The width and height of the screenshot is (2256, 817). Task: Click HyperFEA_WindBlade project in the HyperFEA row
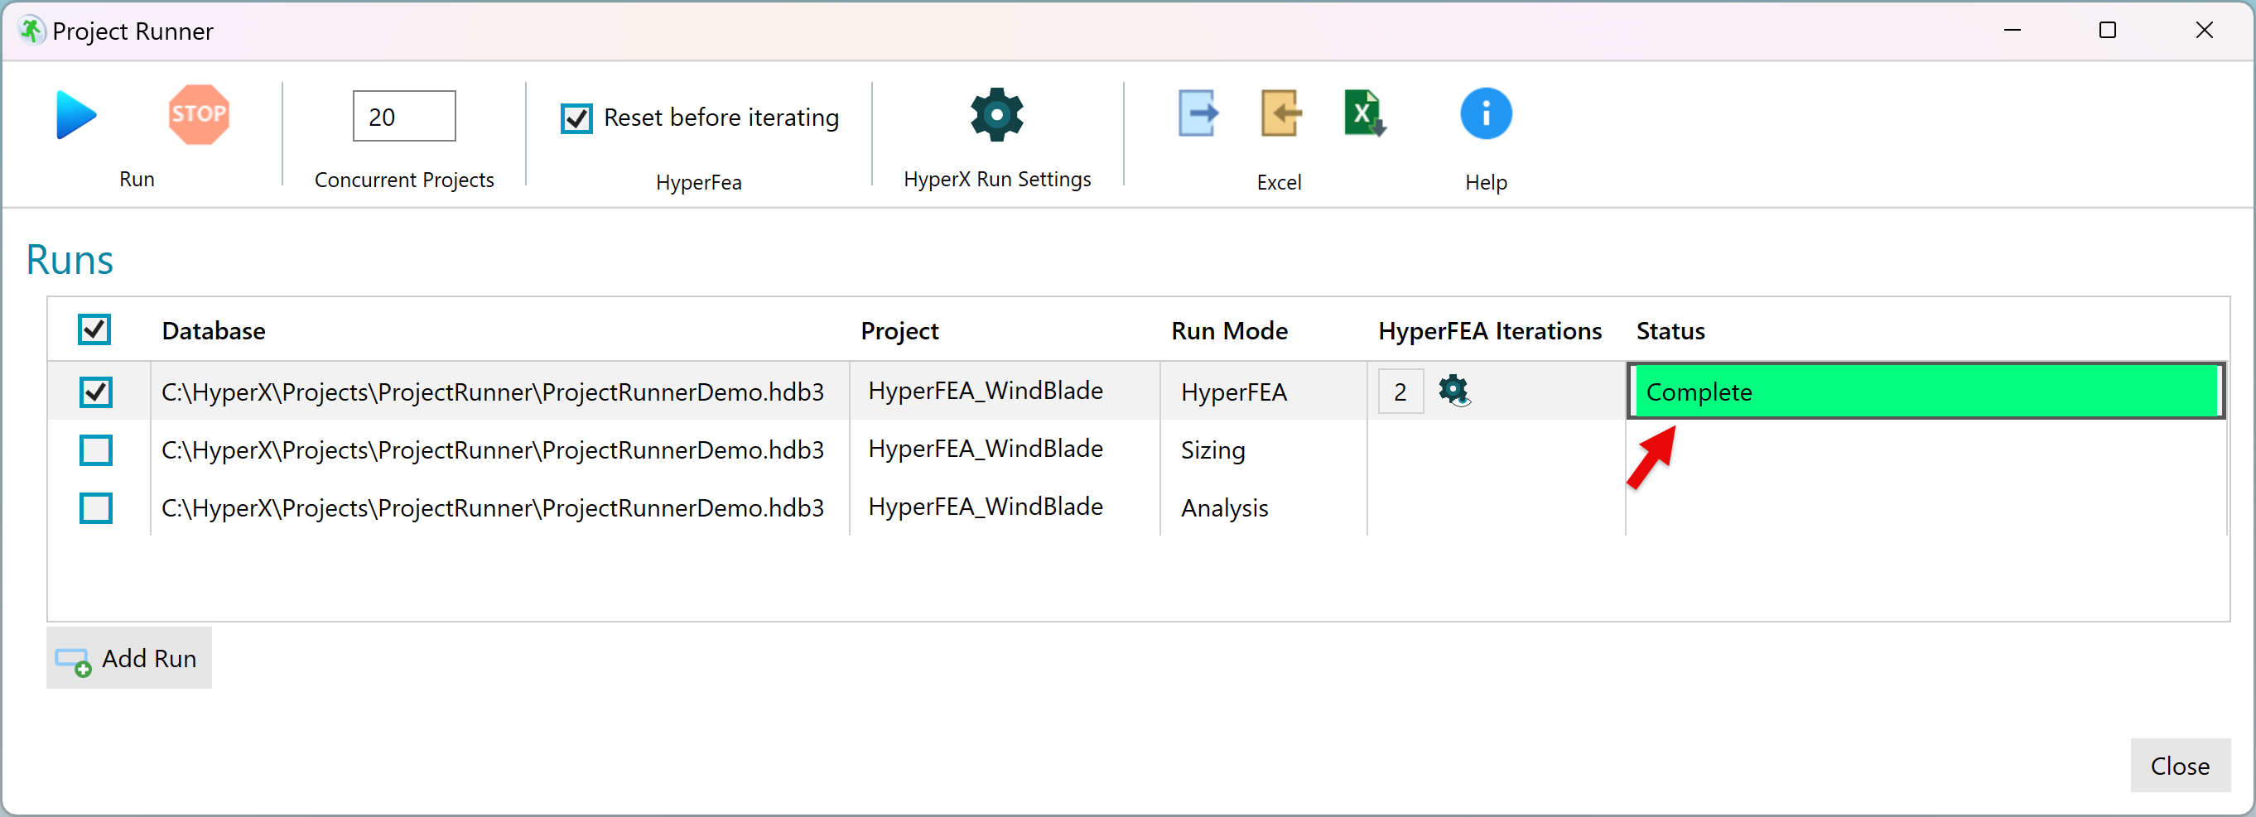pyautogui.click(x=986, y=391)
